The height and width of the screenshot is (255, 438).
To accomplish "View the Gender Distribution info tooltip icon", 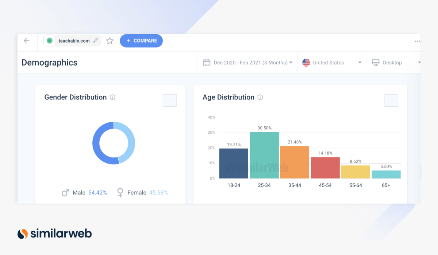I will coord(112,97).
